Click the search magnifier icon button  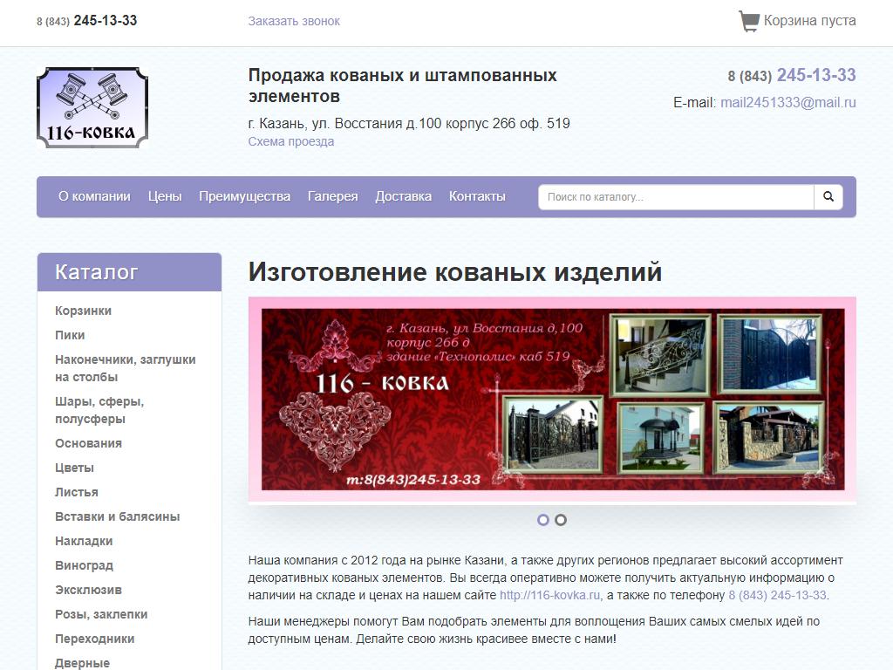(x=828, y=197)
